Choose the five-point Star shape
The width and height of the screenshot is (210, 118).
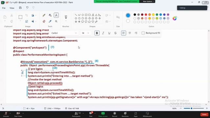(x=76, y=22)
